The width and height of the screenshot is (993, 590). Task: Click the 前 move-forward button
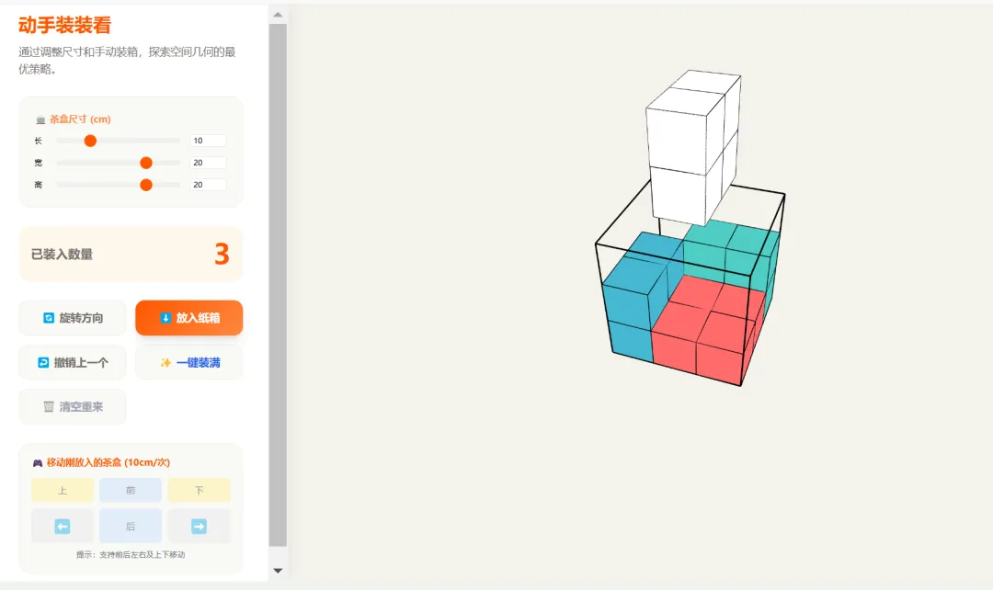[131, 491]
